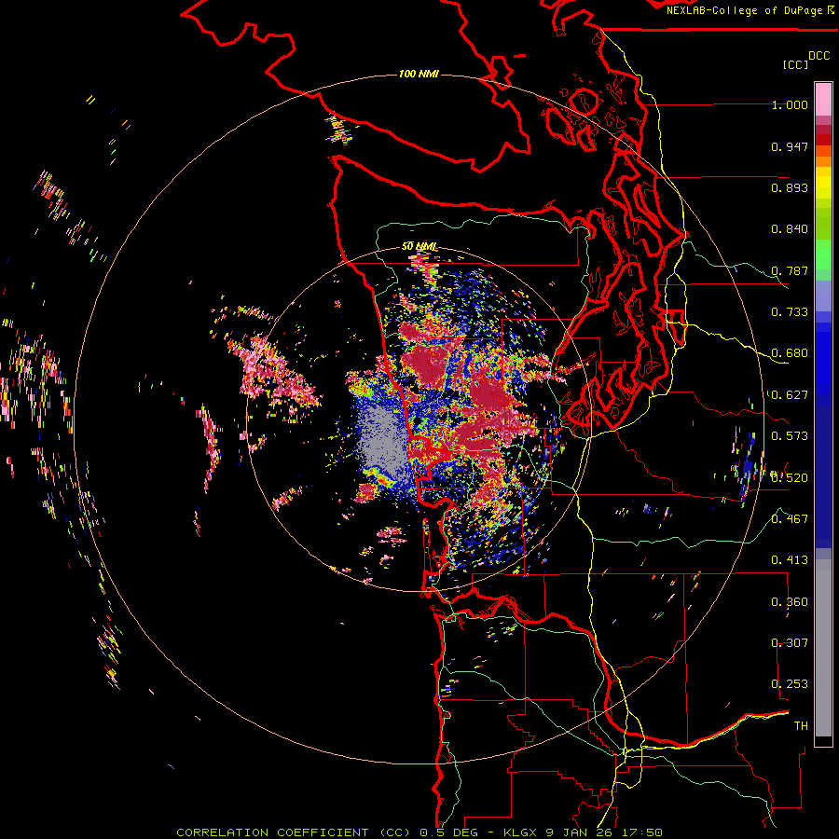Screen dimensions: 839x839
Task: Select the 0.787 legend value
Action: click(x=790, y=270)
